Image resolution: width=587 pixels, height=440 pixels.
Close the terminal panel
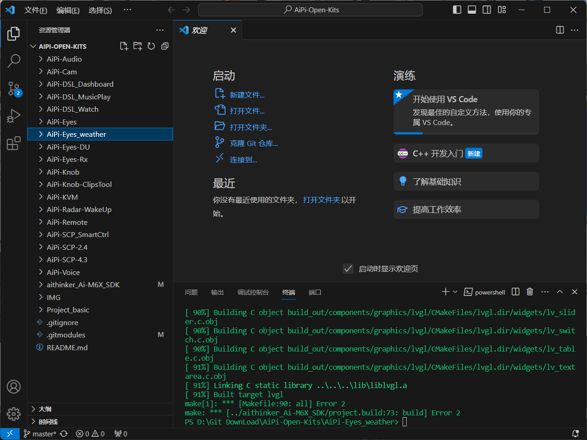(575, 292)
